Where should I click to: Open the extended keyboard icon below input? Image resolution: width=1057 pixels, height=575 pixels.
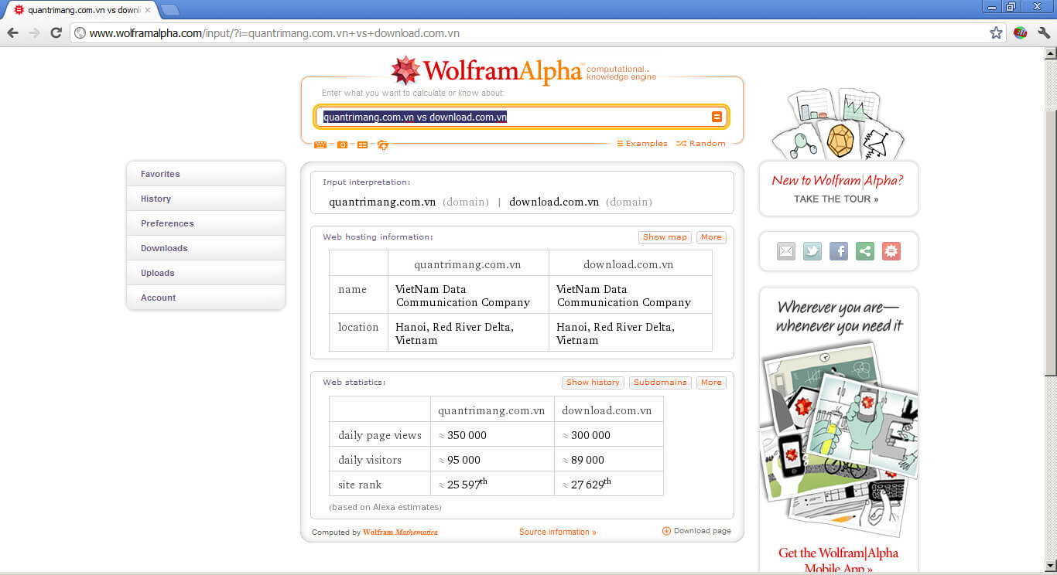point(320,145)
